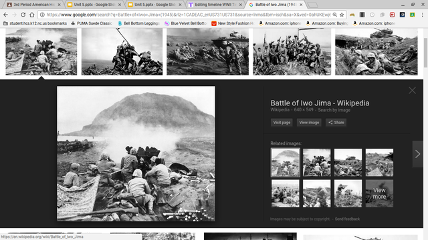Click View more related images tile
This screenshot has width=428, height=240.
coord(379,193)
